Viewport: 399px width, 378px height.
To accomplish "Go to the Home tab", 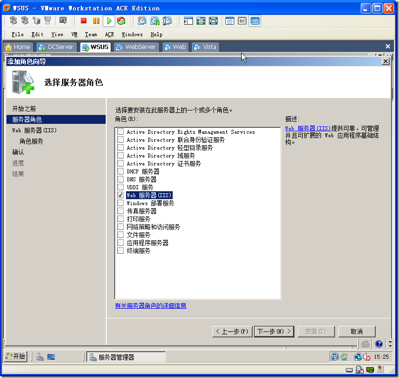I will 18,47.
